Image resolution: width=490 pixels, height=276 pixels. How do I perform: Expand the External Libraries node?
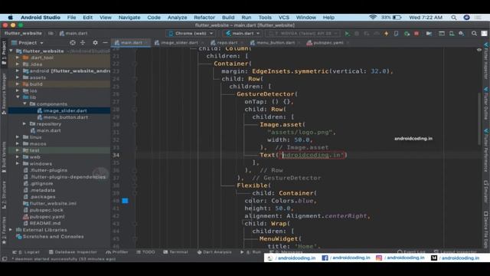(x=11, y=230)
